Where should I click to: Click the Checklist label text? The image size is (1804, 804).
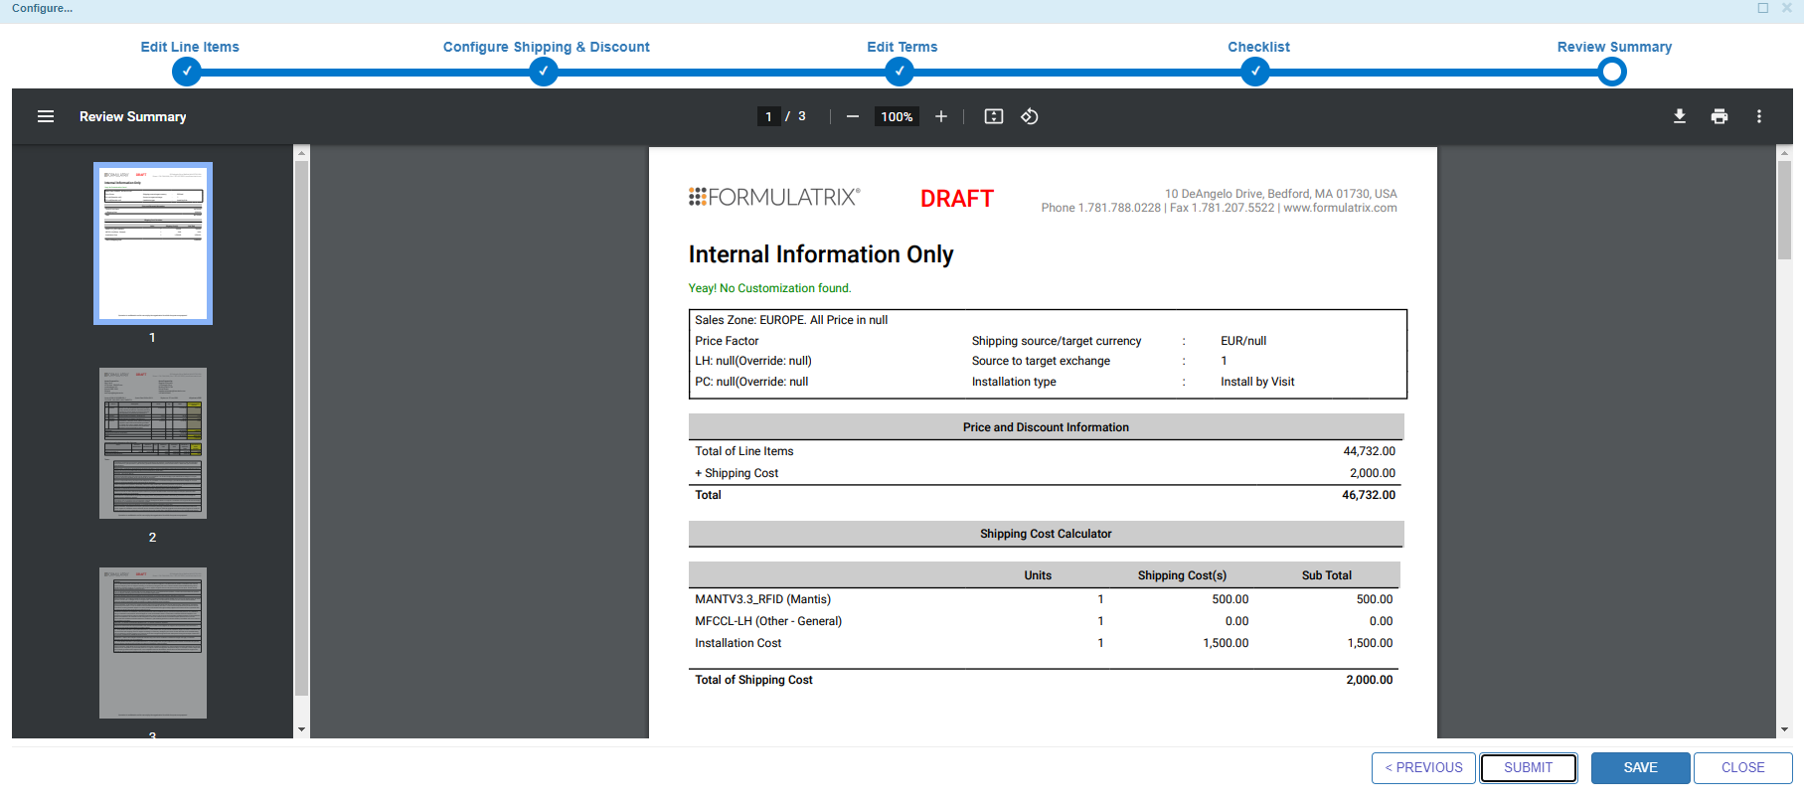pyautogui.click(x=1258, y=47)
